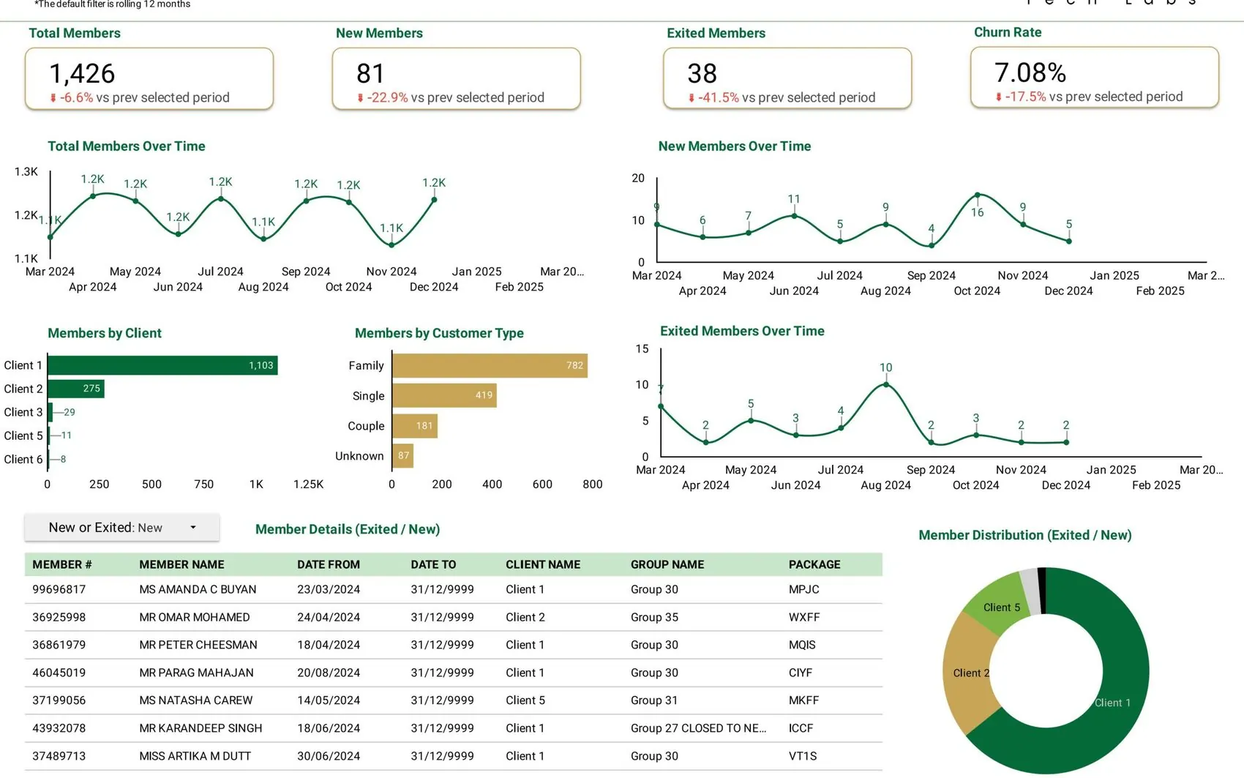Screen dimensions: 1244x778
Task: Sort table by MEMBER NAME column header
Action: tap(181, 564)
